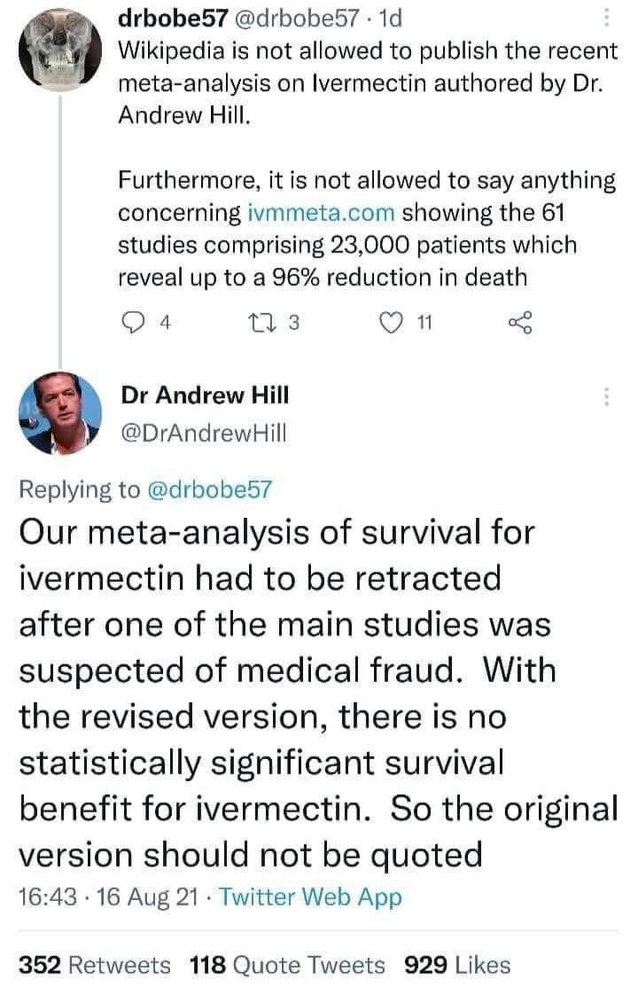Click the @DrAndrewHill handle
The height and width of the screenshot is (987, 638).
point(203,432)
